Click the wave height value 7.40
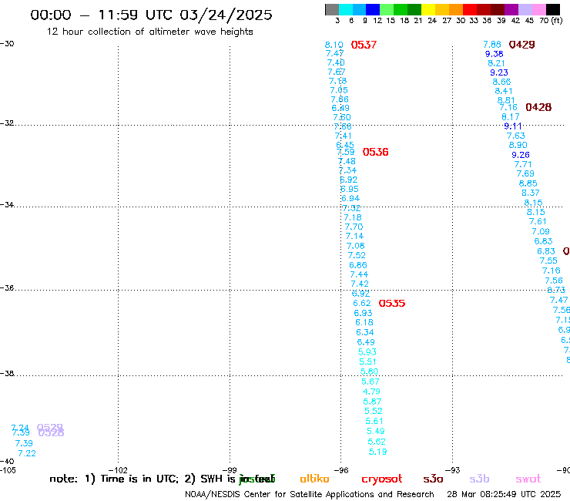The height and width of the screenshot is (501, 570). tap(336, 62)
